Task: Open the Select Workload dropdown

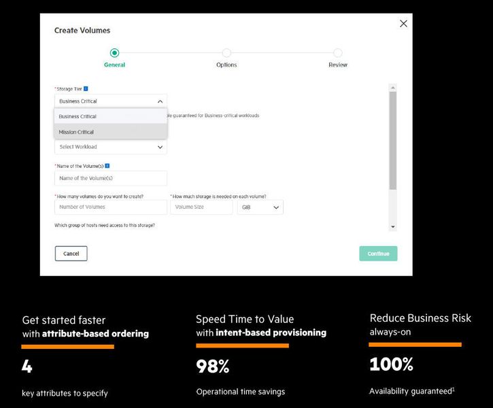Action: pos(111,147)
